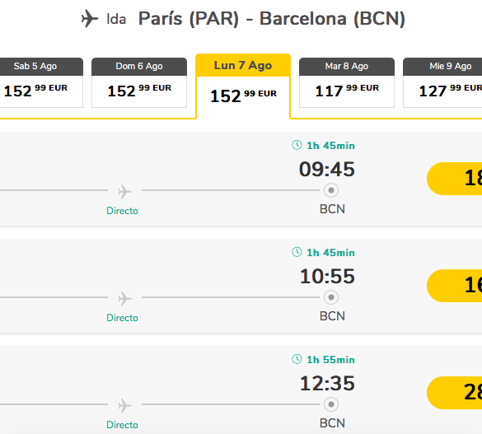
Task: Choose yellow price button for 12:35 flight
Action: click(x=454, y=393)
